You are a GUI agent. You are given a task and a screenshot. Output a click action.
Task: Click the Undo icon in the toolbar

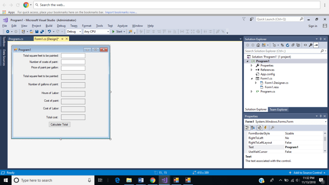pyautogui.click(x=49, y=32)
